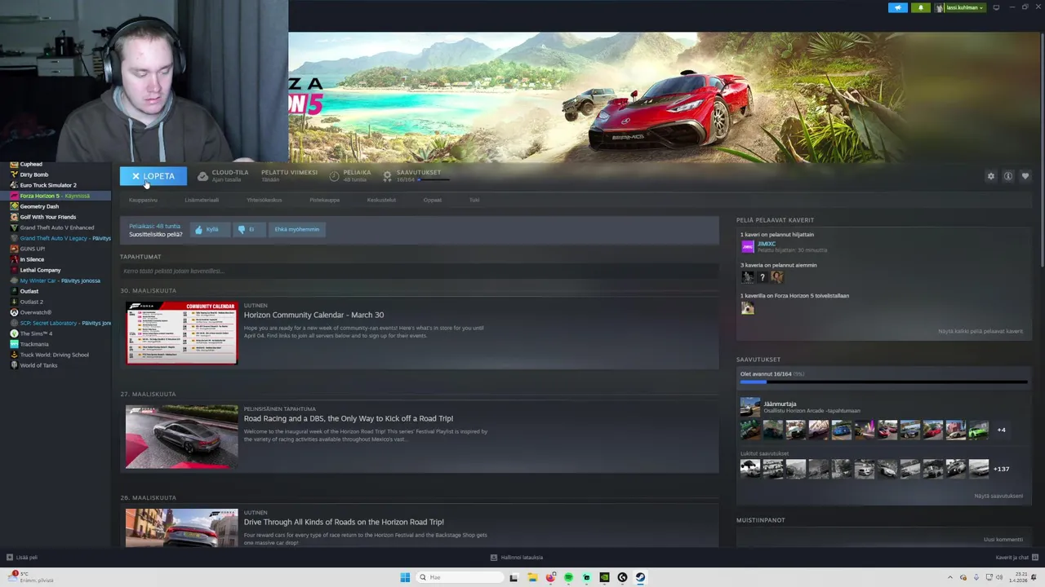Select My Winter Car in library

pos(38,280)
